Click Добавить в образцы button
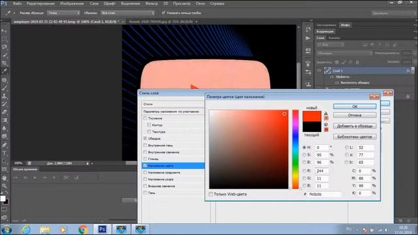Image resolution: width=418 pixels, height=235 pixels. point(355,126)
